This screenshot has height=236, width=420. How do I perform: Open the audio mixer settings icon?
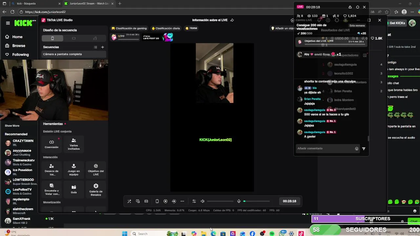tap(194, 201)
